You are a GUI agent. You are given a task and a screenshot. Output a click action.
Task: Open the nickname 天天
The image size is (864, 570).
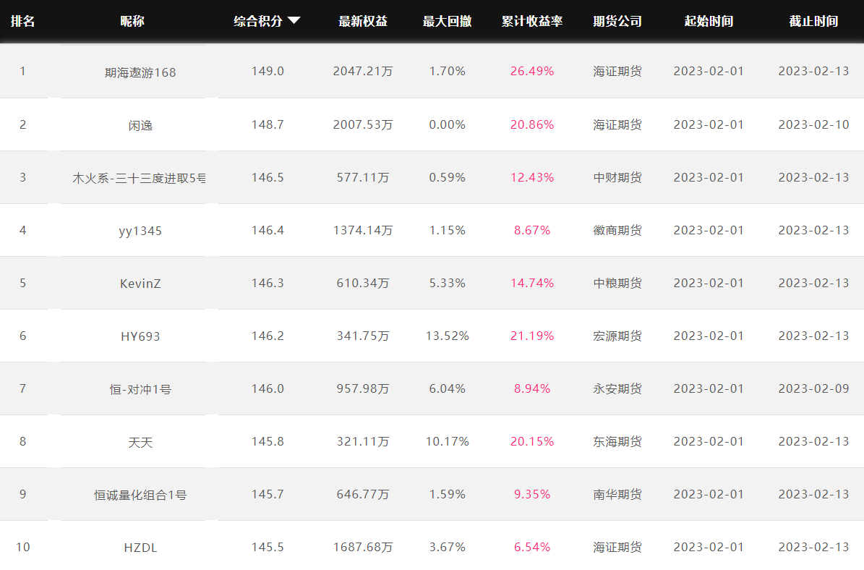pyautogui.click(x=140, y=442)
